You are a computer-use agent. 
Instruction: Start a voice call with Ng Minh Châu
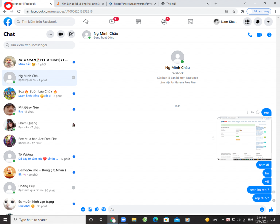pyautogui.click(x=250, y=35)
